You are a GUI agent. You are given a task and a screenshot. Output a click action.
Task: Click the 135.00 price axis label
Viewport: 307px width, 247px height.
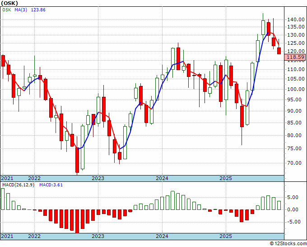pyautogui.click(x=296, y=27)
